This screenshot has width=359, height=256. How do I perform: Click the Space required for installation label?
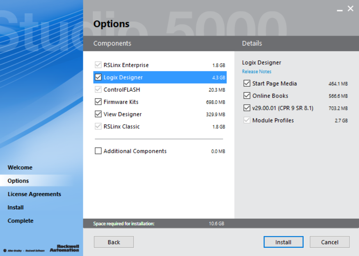(124, 224)
